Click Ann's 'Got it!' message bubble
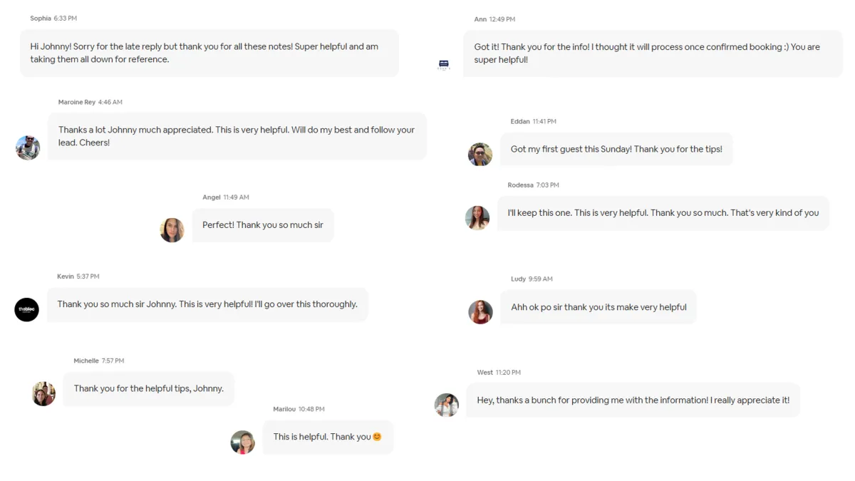855x481 pixels. coord(652,53)
